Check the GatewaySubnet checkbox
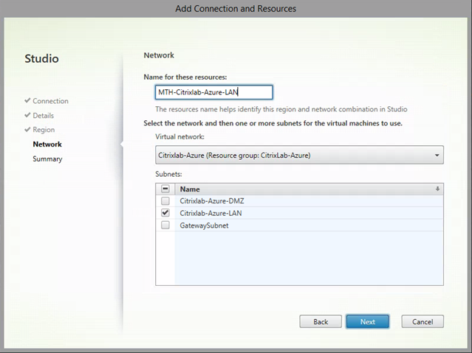472x353 pixels. point(165,225)
